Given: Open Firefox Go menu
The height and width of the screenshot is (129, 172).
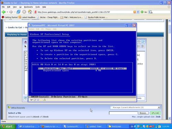Looking at the screenshot, I should point(20,7).
